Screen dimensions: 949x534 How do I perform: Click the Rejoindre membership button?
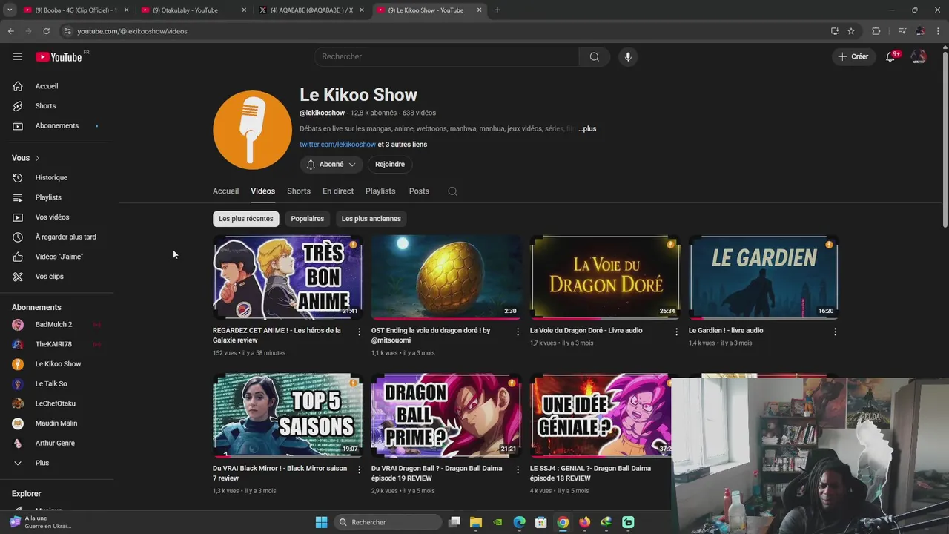pyautogui.click(x=390, y=165)
